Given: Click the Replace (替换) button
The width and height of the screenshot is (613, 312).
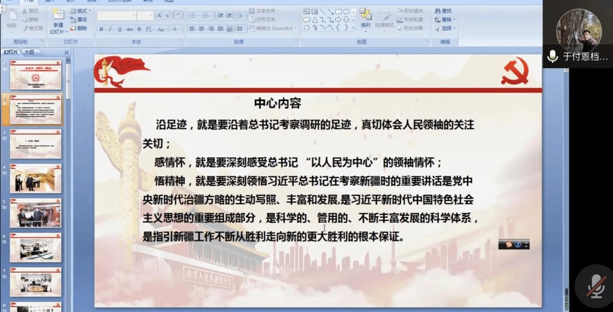Looking at the screenshot, I should pyautogui.click(x=446, y=20).
